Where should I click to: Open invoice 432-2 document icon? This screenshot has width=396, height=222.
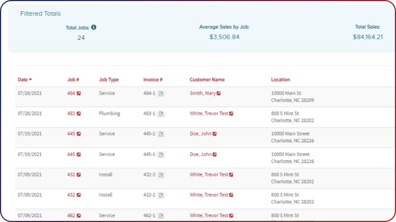161,195
